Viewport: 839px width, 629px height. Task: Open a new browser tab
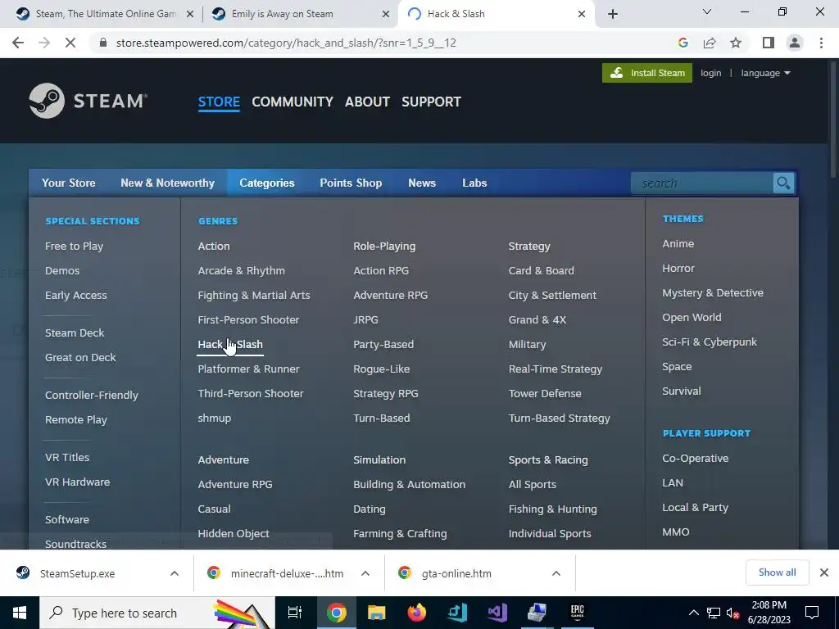point(613,14)
